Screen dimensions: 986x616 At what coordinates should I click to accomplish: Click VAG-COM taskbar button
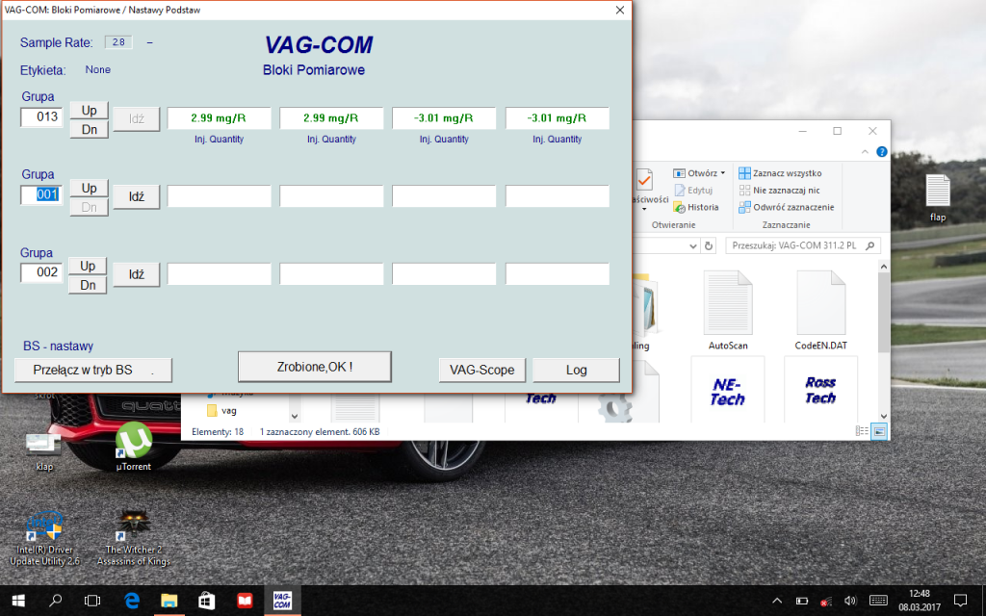pos(282,601)
